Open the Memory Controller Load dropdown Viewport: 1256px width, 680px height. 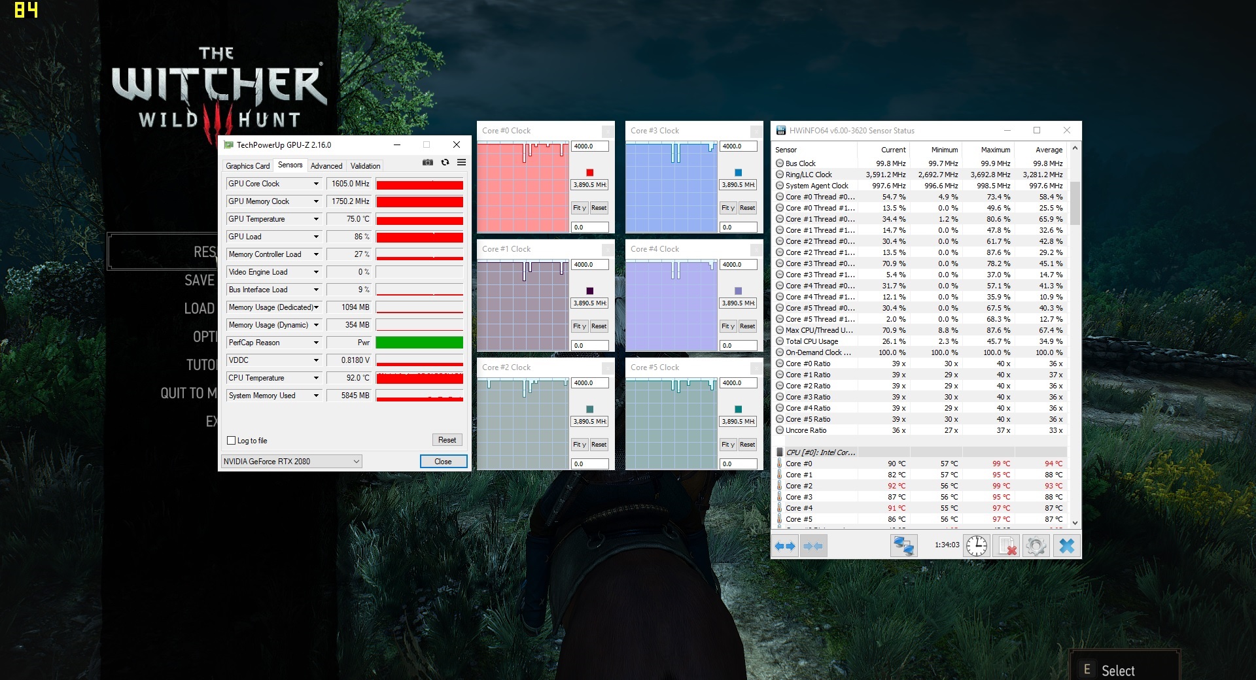[316, 254]
